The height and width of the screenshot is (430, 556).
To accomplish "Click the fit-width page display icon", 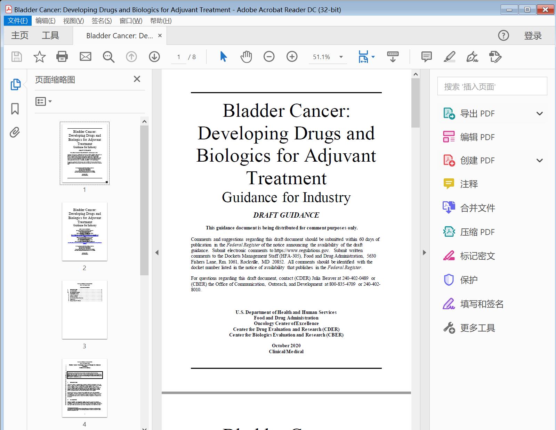I will [x=363, y=57].
